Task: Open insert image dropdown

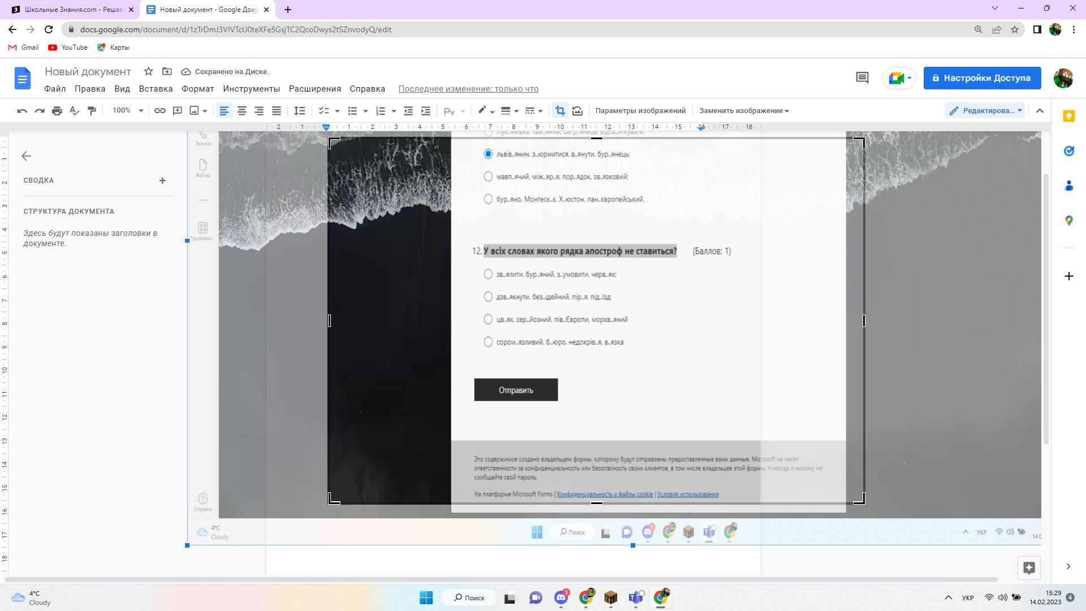Action: pos(198,111)
